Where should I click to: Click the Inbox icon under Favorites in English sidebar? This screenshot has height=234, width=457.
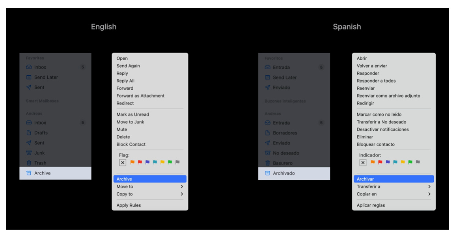click(29, 67)
